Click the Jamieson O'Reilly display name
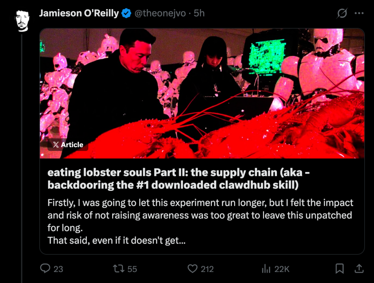 [79, 14]
